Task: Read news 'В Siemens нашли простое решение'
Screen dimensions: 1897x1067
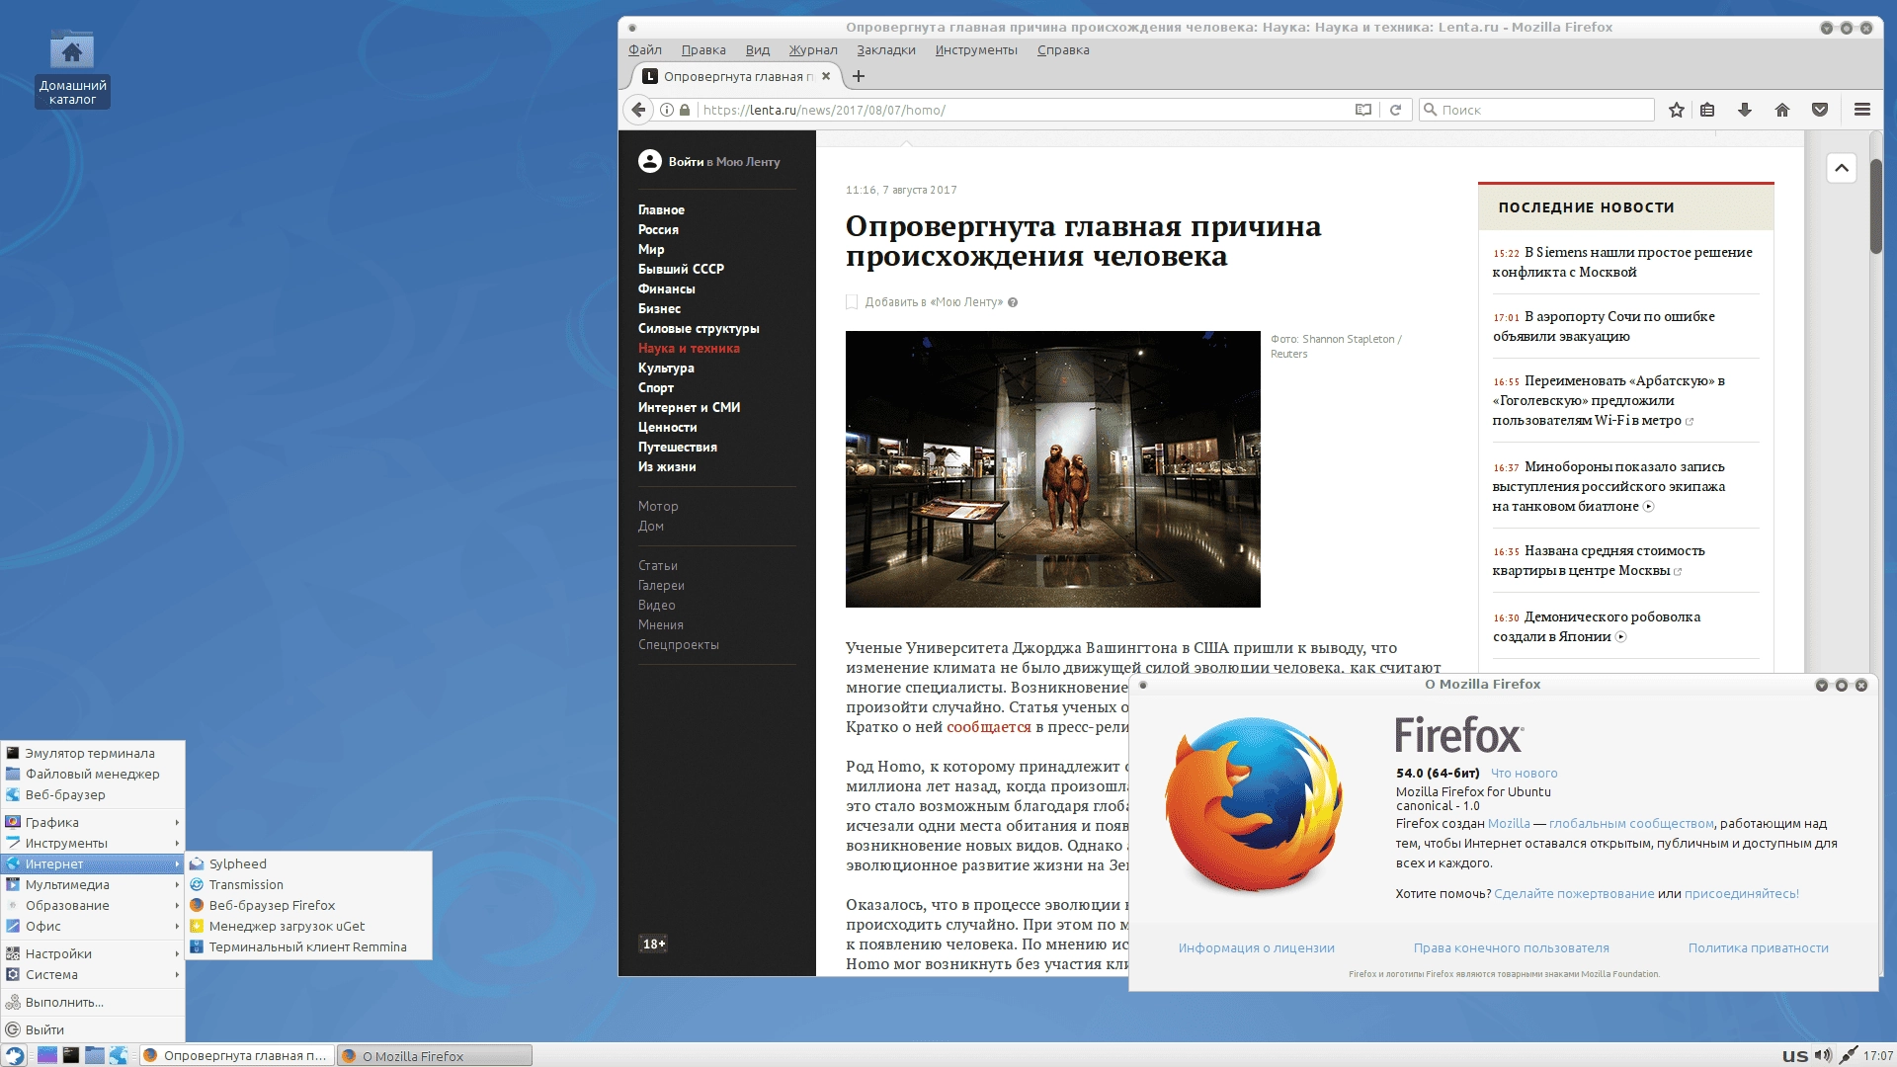Action: pos(1622,262)
